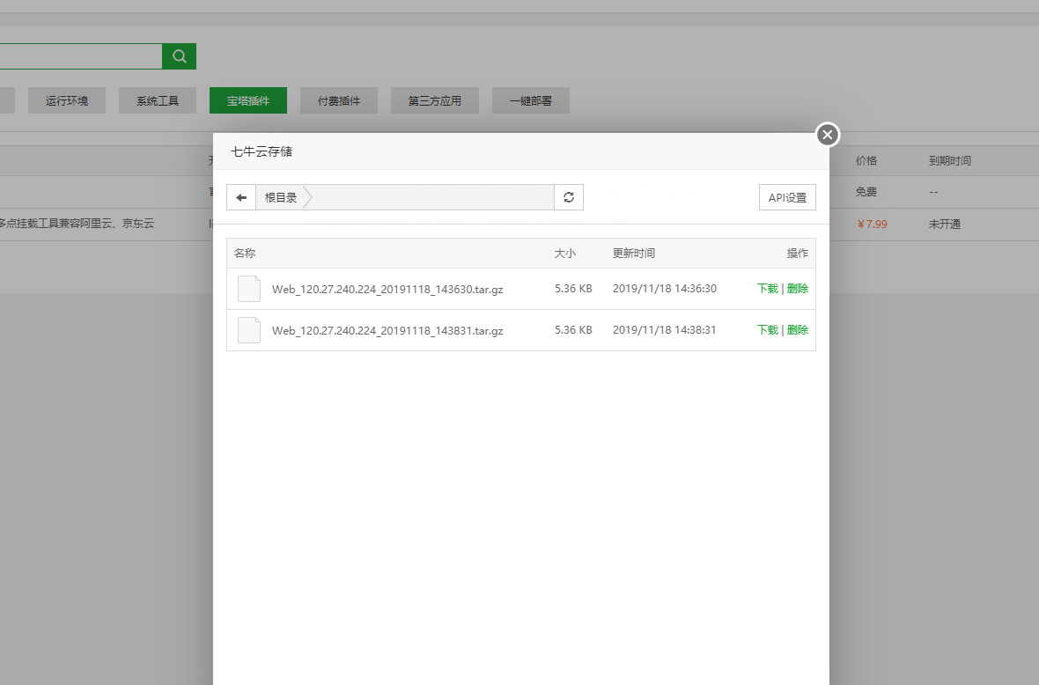Delete the 143831.tar.gz backup file
Image resolution: width=1039 pixels, height=685 pixels.
point(797,330)
